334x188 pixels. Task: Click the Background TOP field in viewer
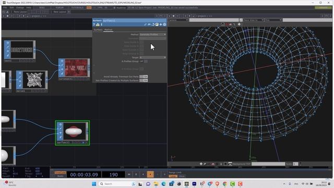pyautogui.click(x=268, y=164)
